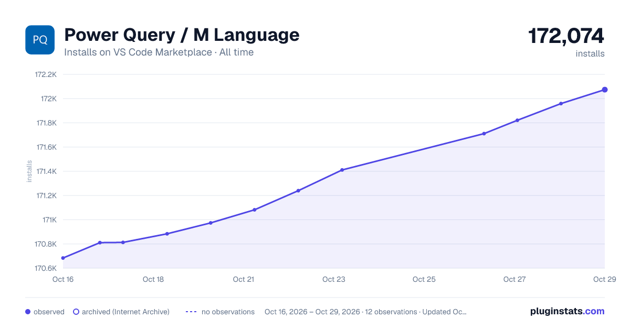The width and height of the screenshot is (630, 330).
Task: Select the data point near 171.96K after Oct 27
Action: [561, 103]
